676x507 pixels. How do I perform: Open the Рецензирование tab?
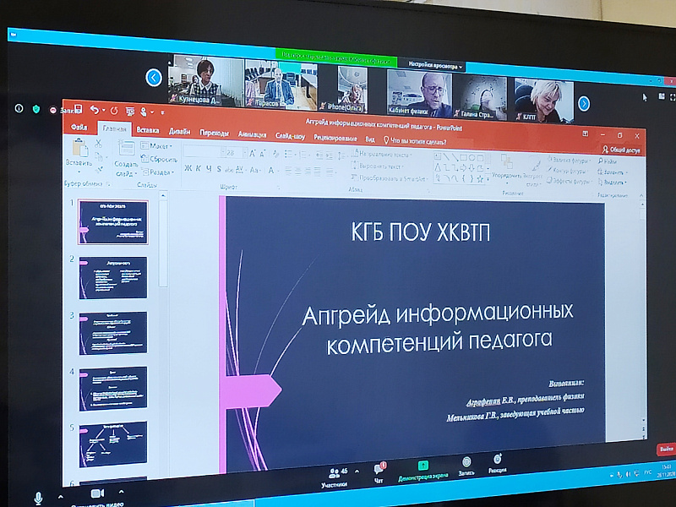(x=335, y=138)
